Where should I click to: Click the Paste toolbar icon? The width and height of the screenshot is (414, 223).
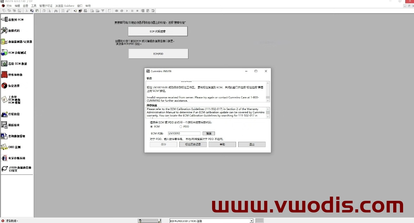tap(37, 11)
